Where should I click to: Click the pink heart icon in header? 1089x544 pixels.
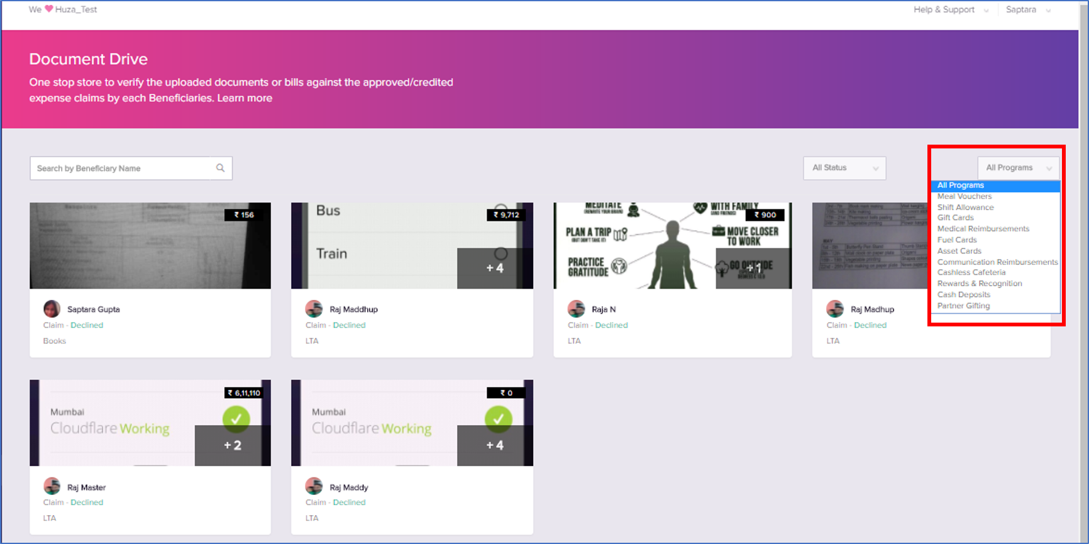(x=49, y=9)
